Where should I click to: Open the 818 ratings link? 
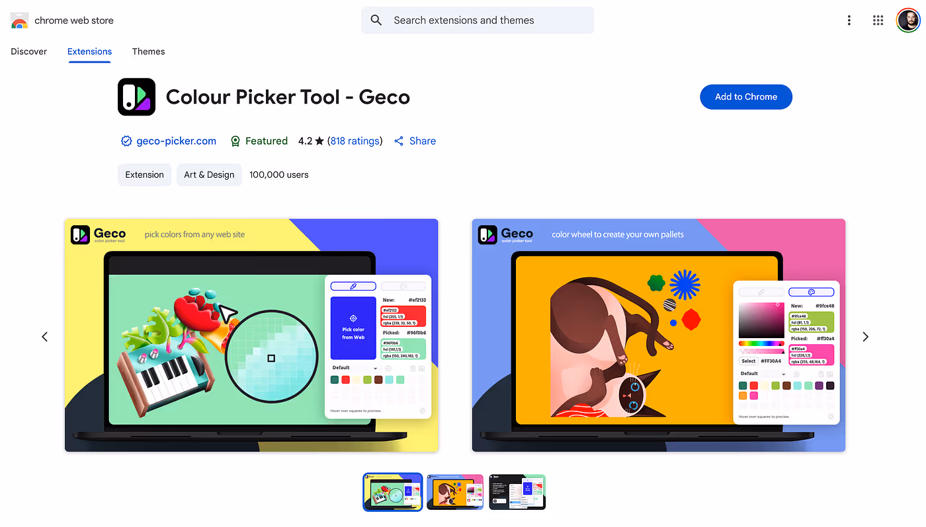[355, 141]
